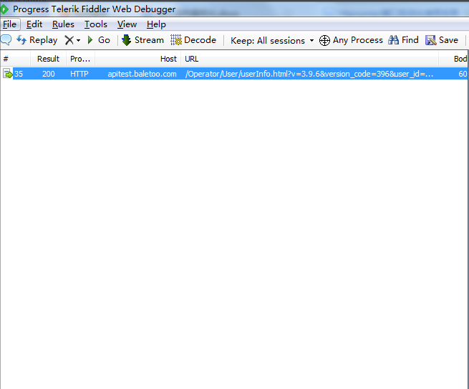Viewport: 469px width, 389px height.
Task: Click the Go button label
Action: coord(104,40)
